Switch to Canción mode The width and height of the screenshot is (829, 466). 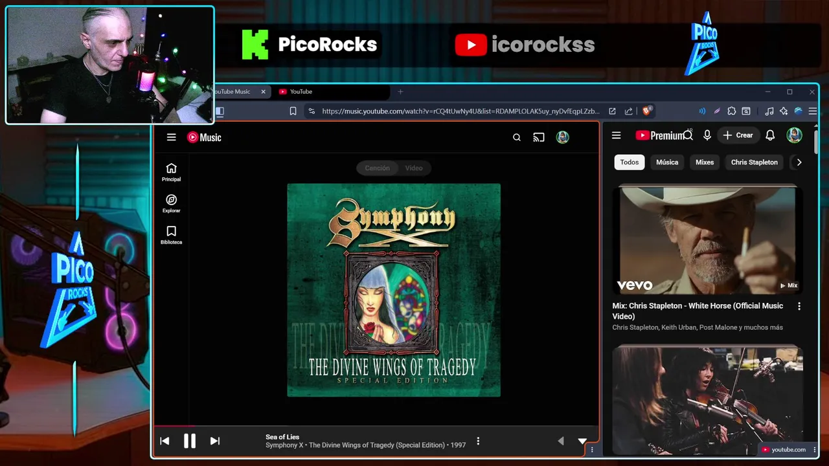(x=377, y=168)
